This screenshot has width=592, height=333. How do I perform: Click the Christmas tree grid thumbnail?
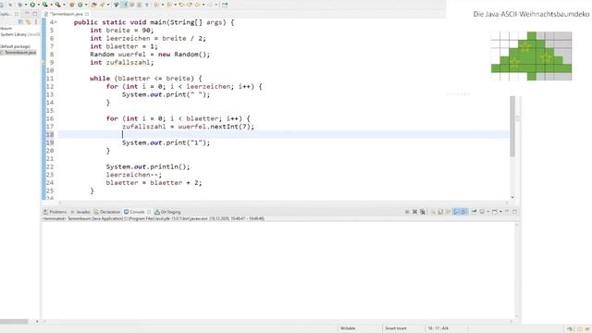(531, 56)
